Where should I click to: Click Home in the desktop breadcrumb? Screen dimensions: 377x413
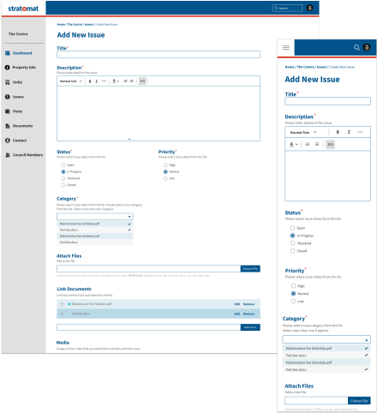point(61,25)
